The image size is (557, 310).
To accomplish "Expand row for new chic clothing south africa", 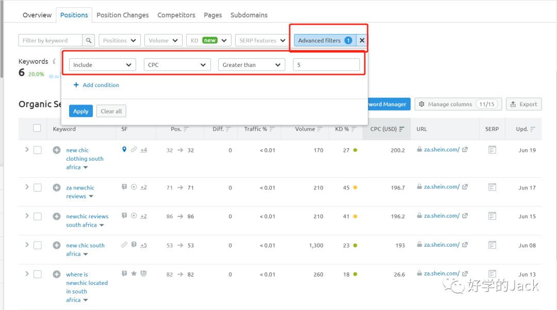I will point(27,150).
